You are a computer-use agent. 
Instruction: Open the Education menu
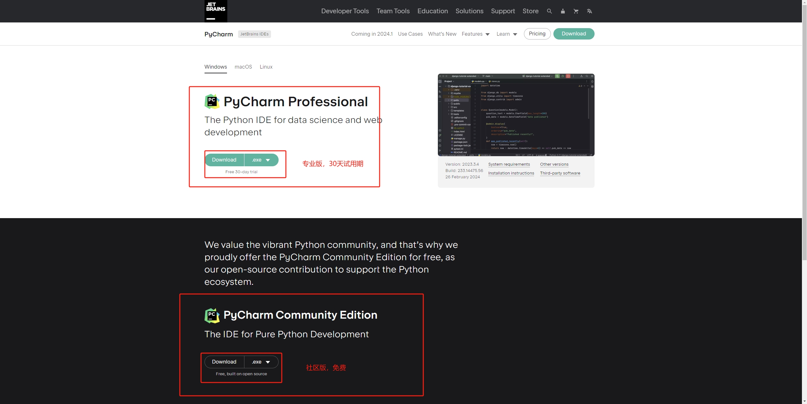(432, 11)
